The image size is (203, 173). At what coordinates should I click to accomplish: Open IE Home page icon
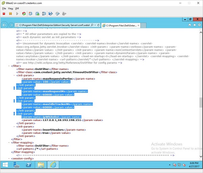[x=190, y=25]
